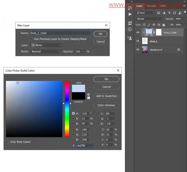Collapse the Layers panel using double arrows

[185, 1]
